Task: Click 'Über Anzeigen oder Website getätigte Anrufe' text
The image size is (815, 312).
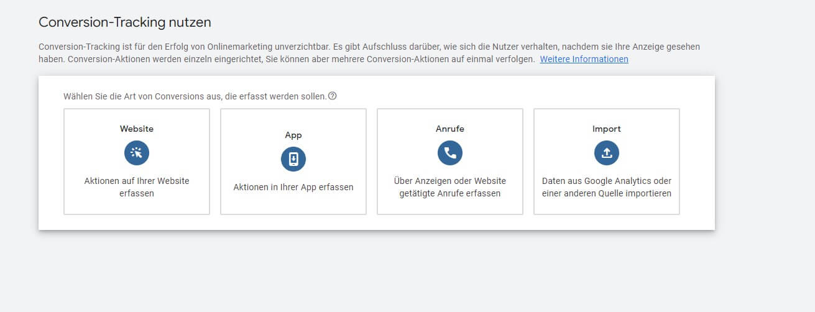Action: (450, 187)
